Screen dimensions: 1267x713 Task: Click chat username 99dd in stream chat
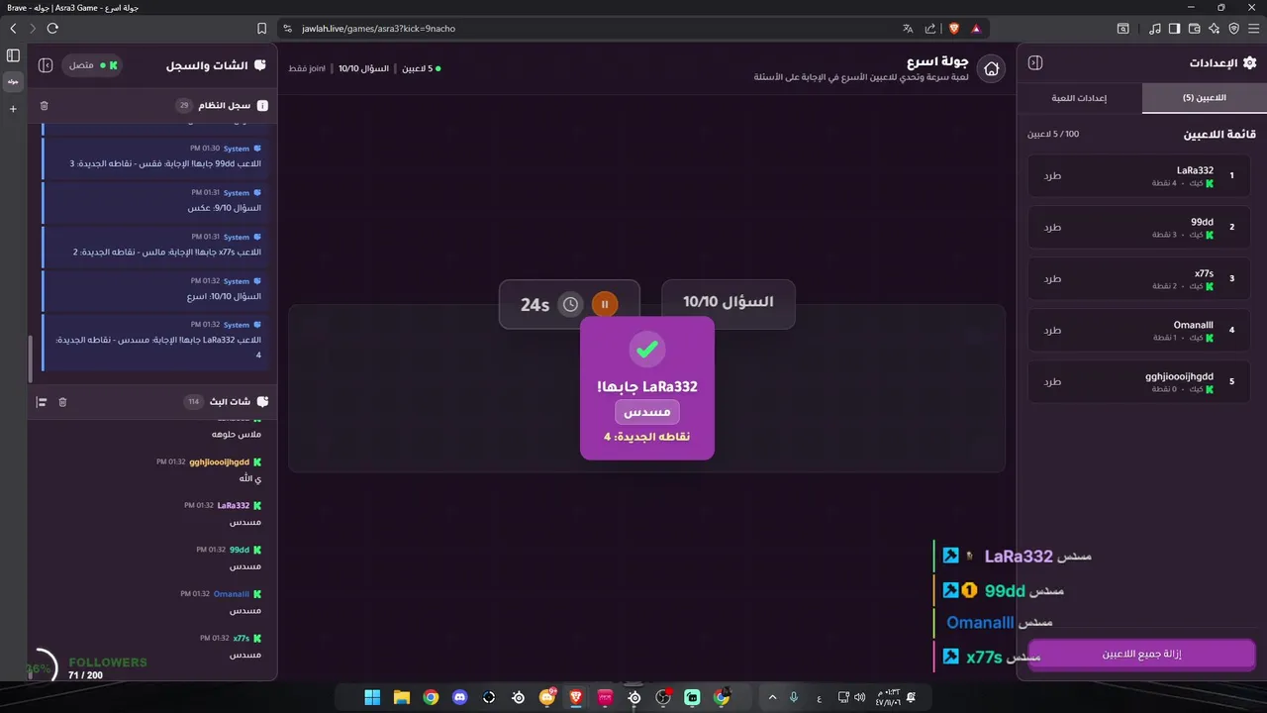point(240,550)
